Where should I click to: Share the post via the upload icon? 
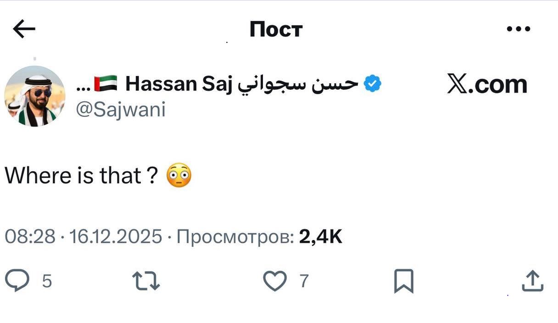(x=532, y=281)
